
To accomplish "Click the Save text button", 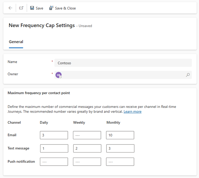I will point(40,8).
